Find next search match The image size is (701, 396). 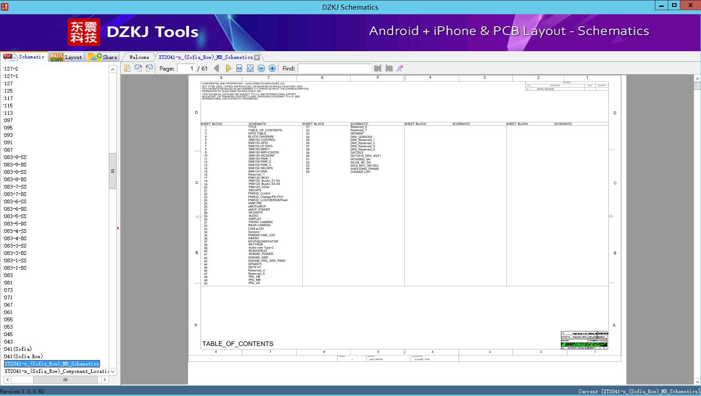coord(389,68)
